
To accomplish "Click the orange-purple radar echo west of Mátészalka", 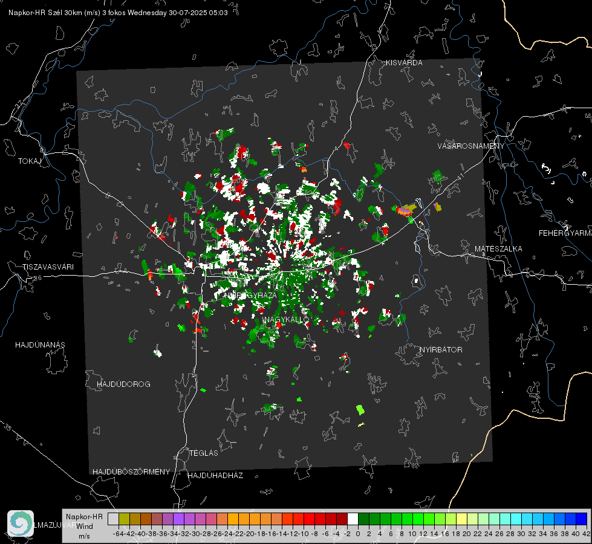I will tap(406, 210).
